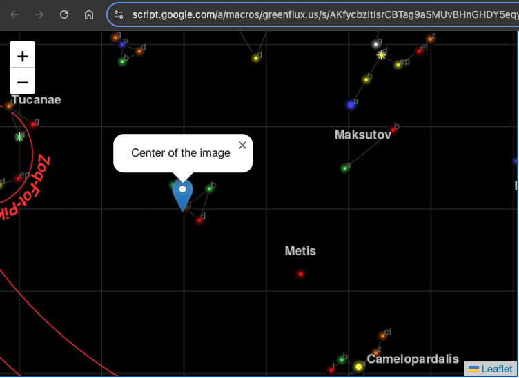Click the zoom out minus button
The height and width of the screenshot is (378, 519).
(22, 82)
